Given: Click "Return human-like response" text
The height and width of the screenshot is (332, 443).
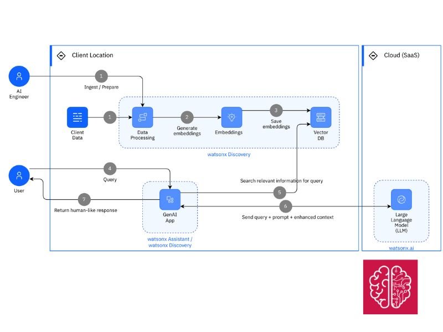Looking at the screenshot, I should (86, 210).
